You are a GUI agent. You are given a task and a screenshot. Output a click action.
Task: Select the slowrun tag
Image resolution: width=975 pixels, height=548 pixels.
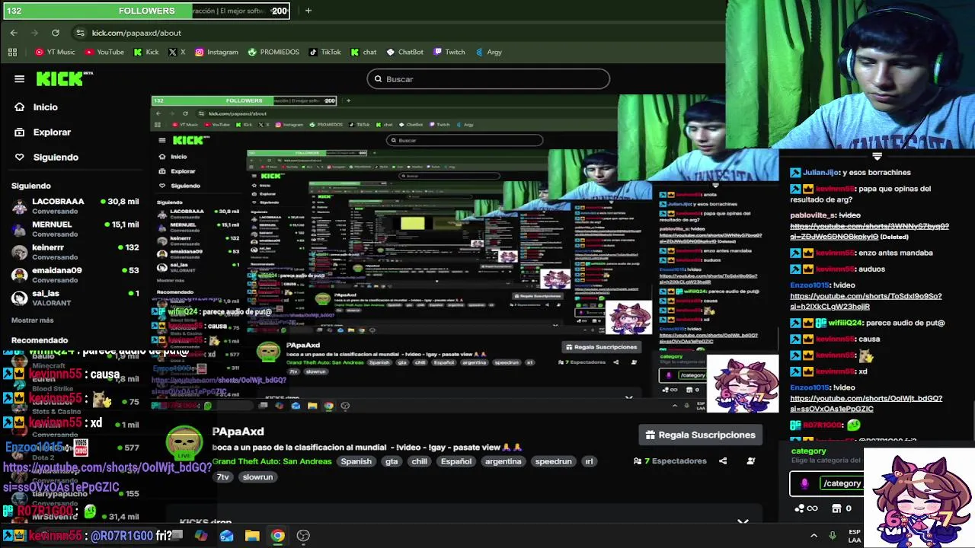(x=257, y=477)
